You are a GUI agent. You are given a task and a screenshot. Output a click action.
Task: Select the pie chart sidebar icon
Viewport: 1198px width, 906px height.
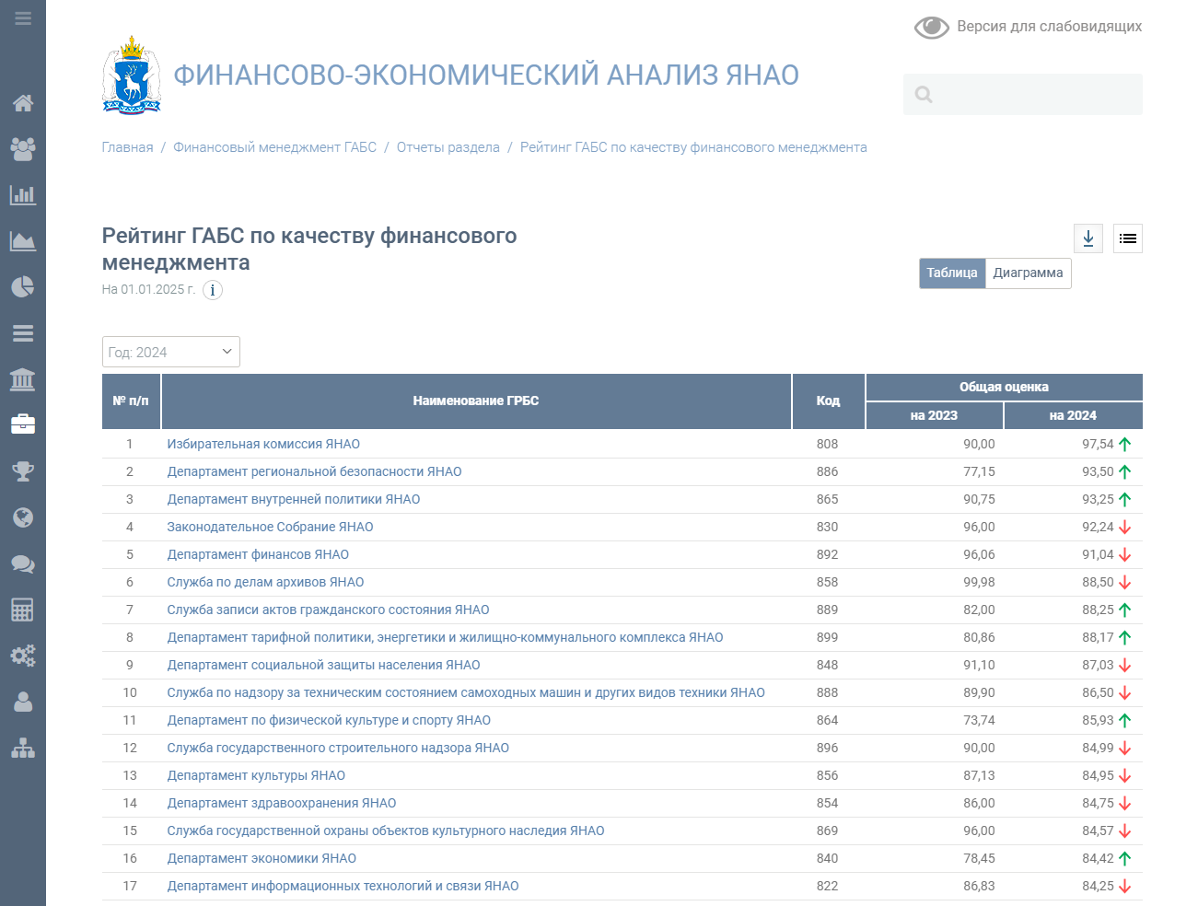point(23,287)
